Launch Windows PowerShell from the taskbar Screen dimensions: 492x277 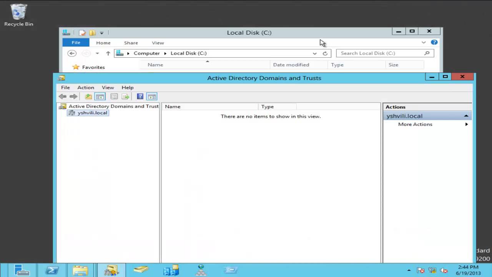(x=52, y=270)
